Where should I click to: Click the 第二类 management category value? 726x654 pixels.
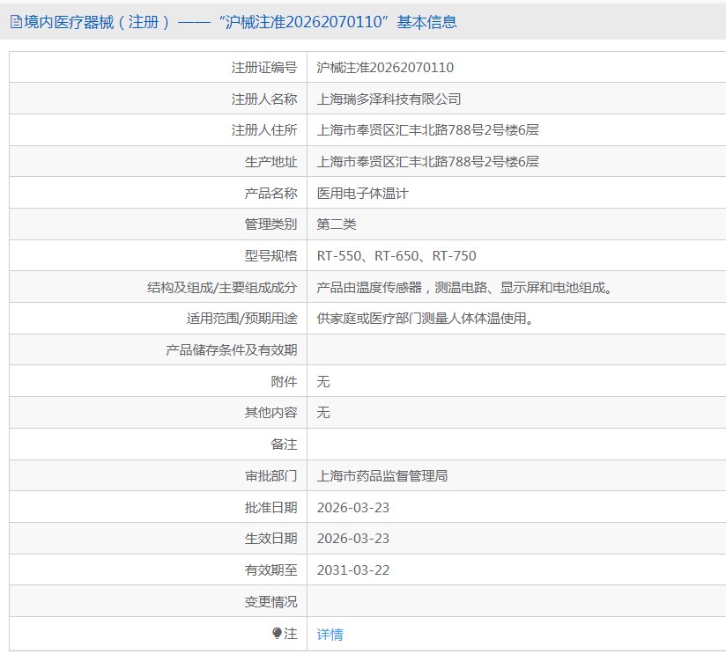coord(337,224)
